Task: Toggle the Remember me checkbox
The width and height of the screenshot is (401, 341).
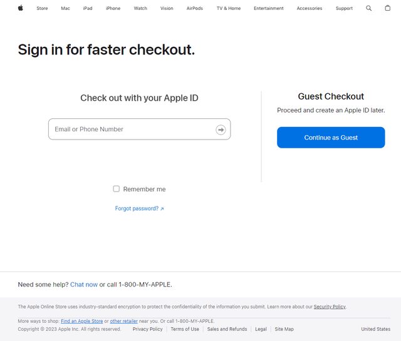Action: [116, 189]
